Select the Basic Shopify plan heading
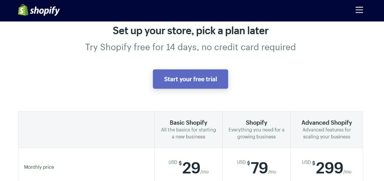This screenshot has height=181, width=384. click(x=188, y=123)
